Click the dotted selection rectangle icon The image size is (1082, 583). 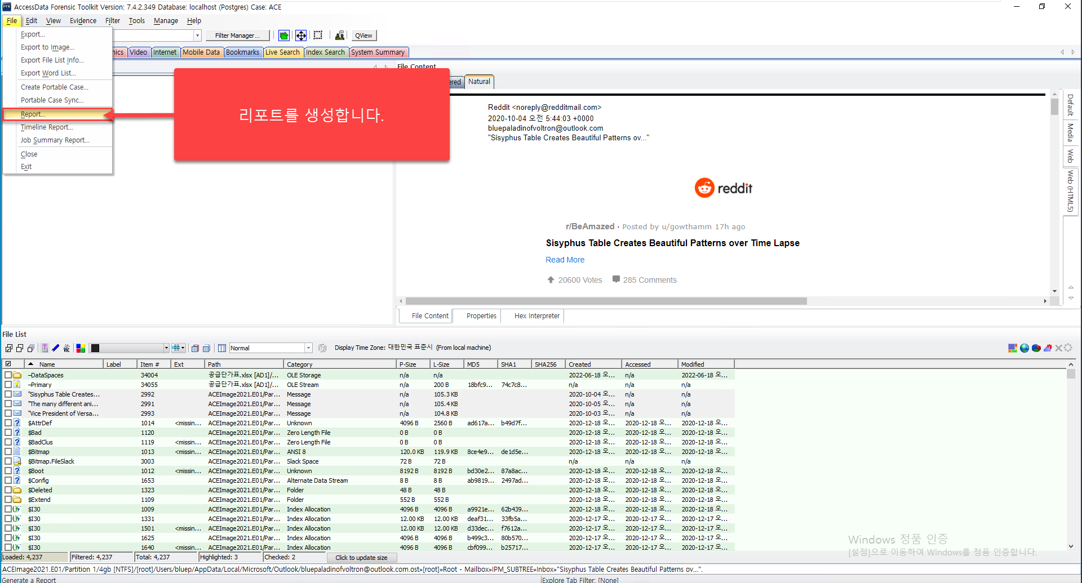tap(318, 35)
